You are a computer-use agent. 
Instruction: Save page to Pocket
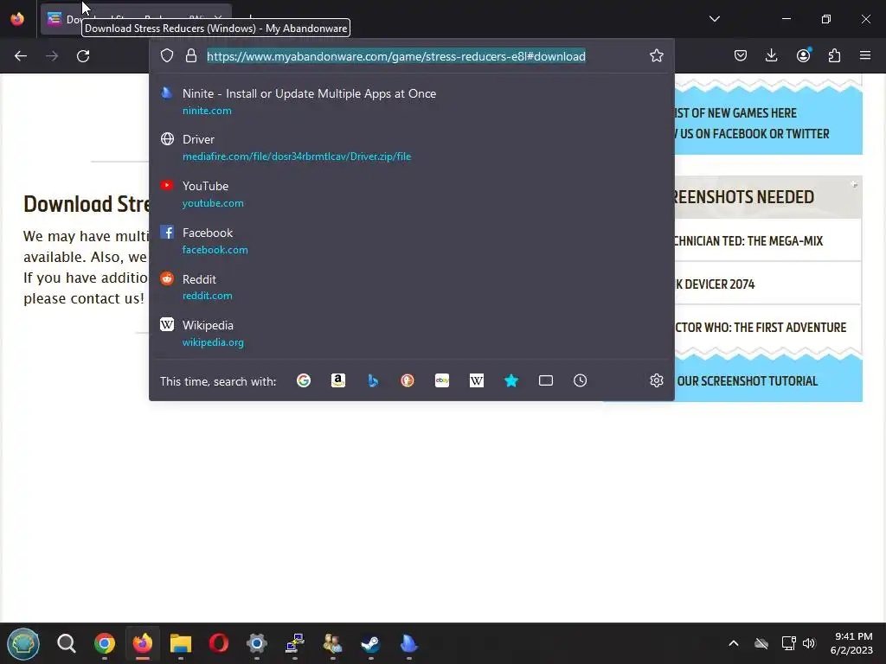[x=741, y=56]
